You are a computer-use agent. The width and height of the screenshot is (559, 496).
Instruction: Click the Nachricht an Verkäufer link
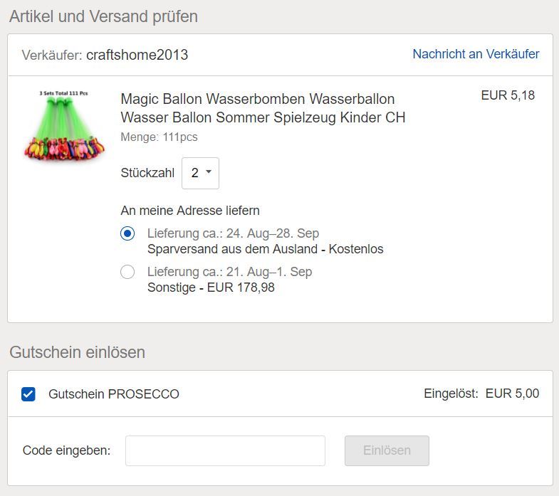point(476,54)
